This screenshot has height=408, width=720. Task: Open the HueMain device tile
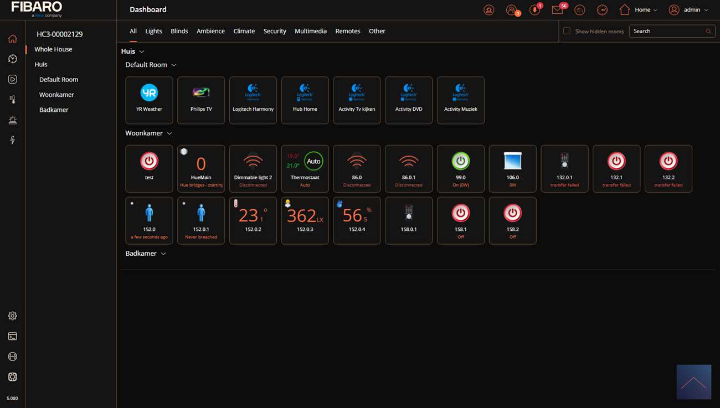(201, 169)
